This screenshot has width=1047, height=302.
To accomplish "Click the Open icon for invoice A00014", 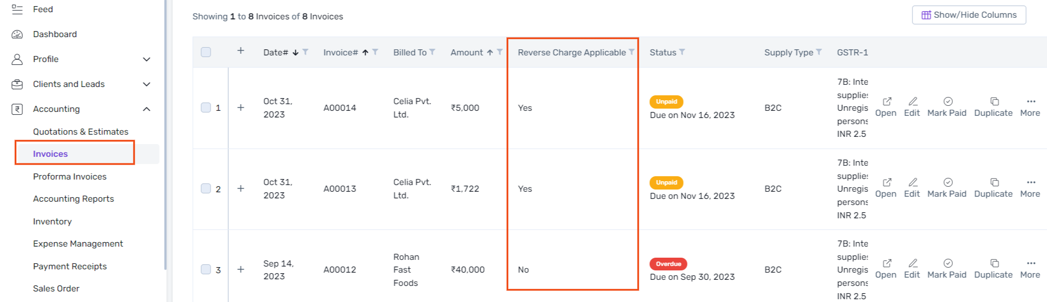I will click(886, 102).
